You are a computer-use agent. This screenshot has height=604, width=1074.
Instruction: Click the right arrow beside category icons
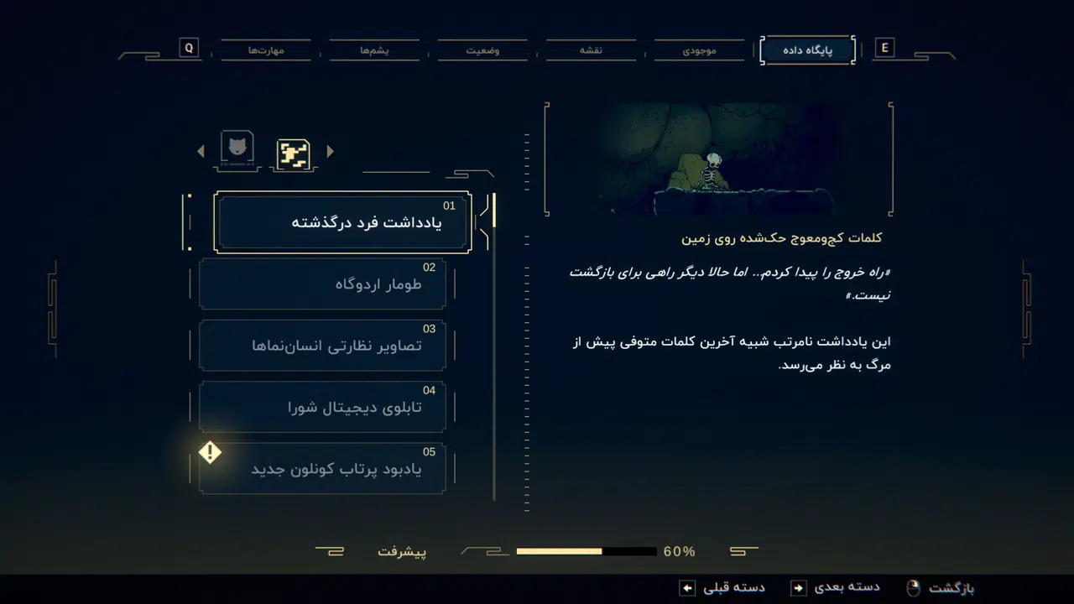tap(330, 151)
